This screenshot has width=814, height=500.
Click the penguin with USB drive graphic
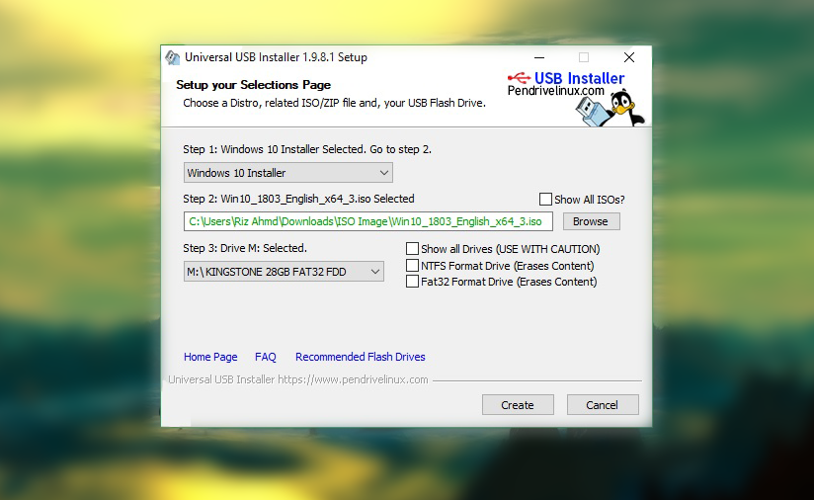tap(610, 108)
